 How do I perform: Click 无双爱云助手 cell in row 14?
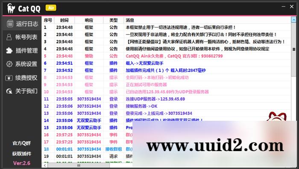[89, 120]
